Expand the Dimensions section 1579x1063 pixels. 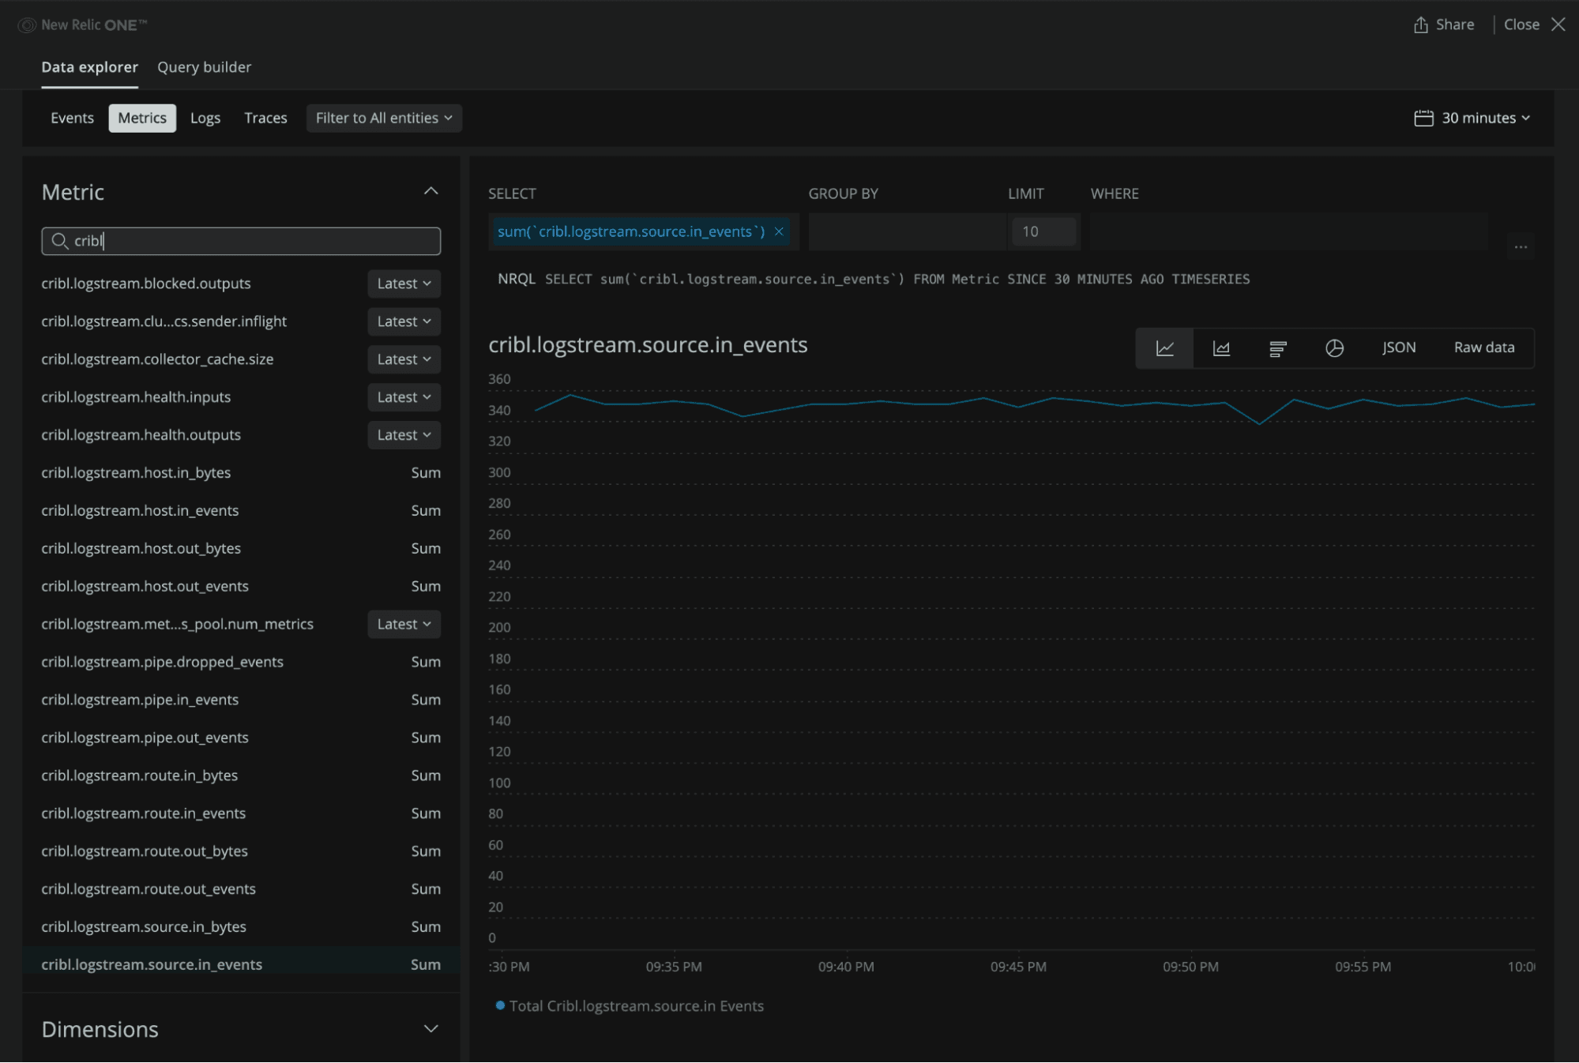pyautogui.click(x=430, y=1028)
